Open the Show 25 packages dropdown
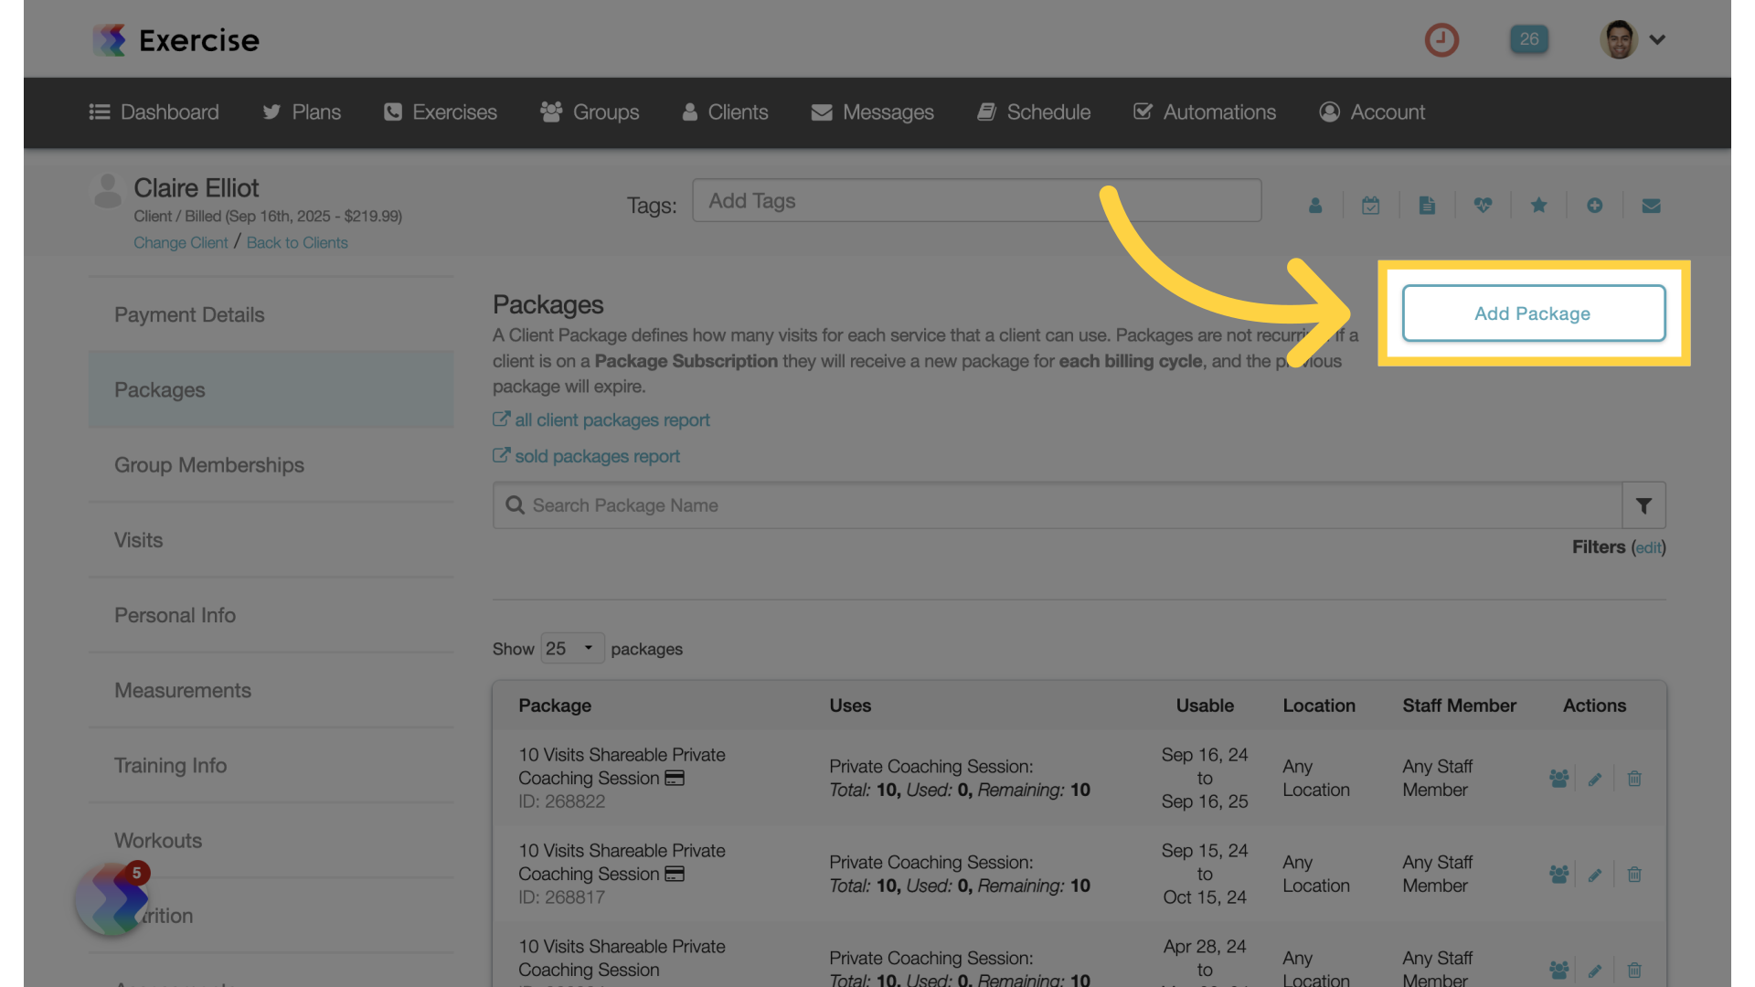Screen dimensions: 1755x987 tap(571, 648)
